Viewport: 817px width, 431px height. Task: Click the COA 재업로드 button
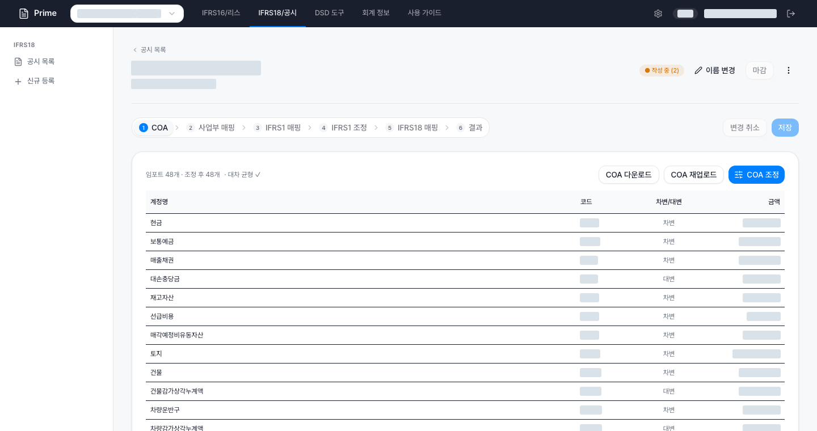(694, 175)
